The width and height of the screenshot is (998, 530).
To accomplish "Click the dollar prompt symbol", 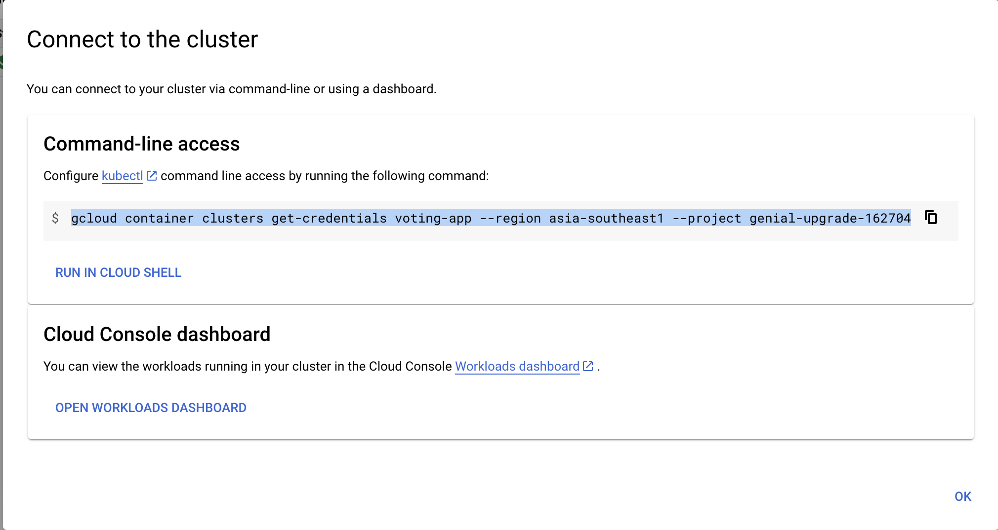I will pos(55,218).
